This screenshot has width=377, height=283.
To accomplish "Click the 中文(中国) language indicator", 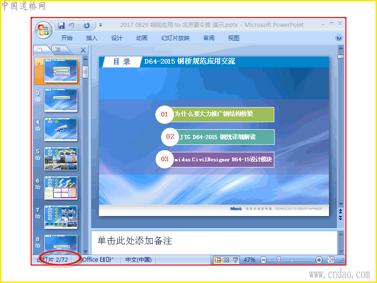I will (x=139, y=260).
